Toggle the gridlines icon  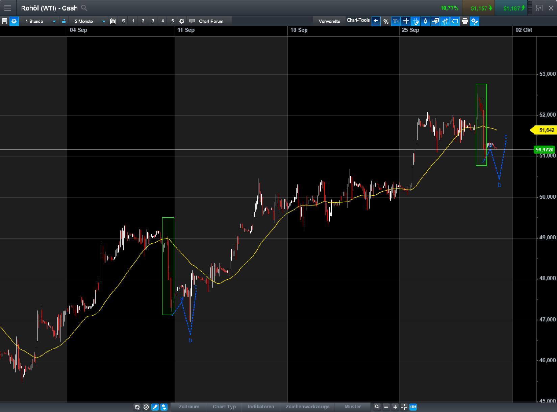(405, 21)
